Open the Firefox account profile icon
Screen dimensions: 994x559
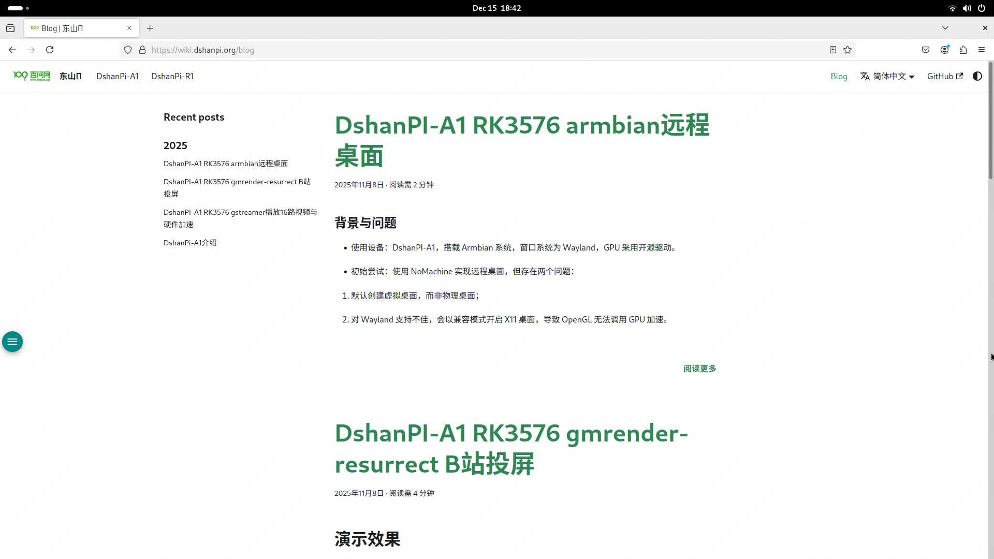tap(944, 50)
